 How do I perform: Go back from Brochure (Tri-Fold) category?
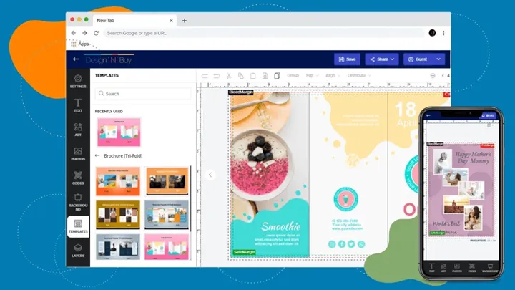point(98,155)
